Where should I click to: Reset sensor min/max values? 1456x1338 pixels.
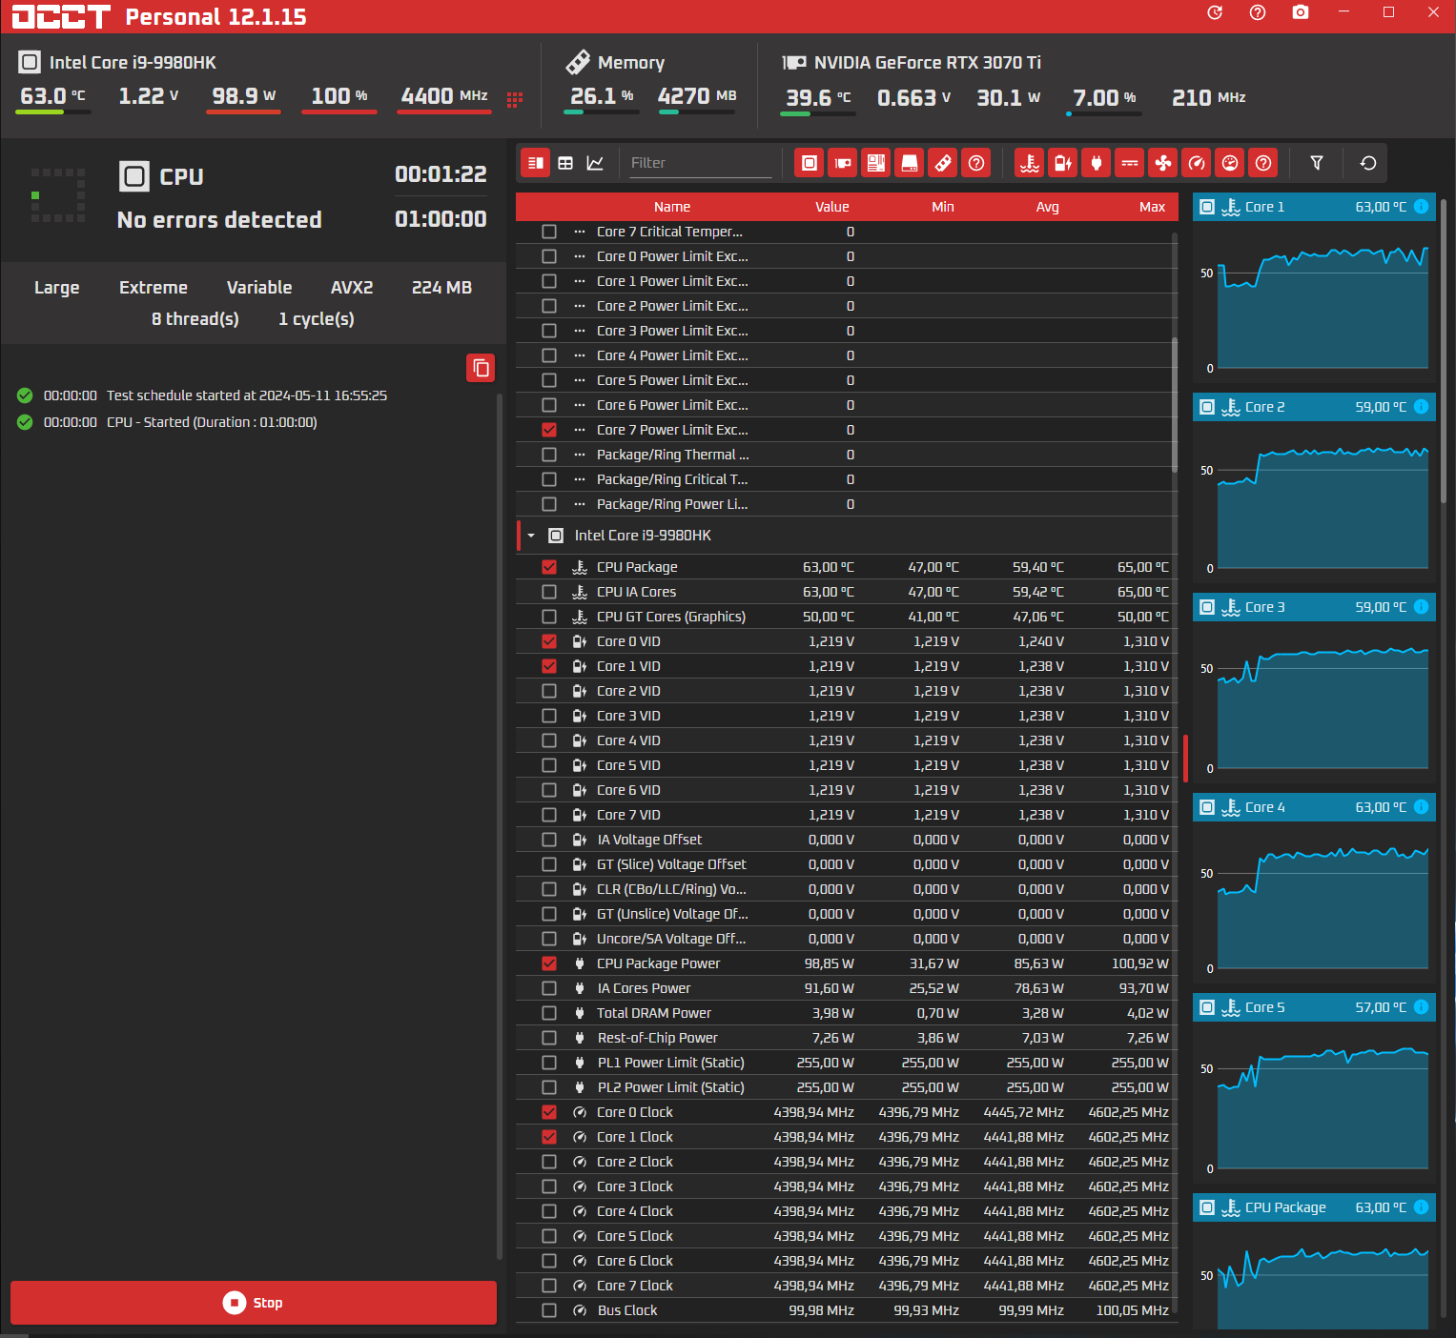pos(1368,163)
